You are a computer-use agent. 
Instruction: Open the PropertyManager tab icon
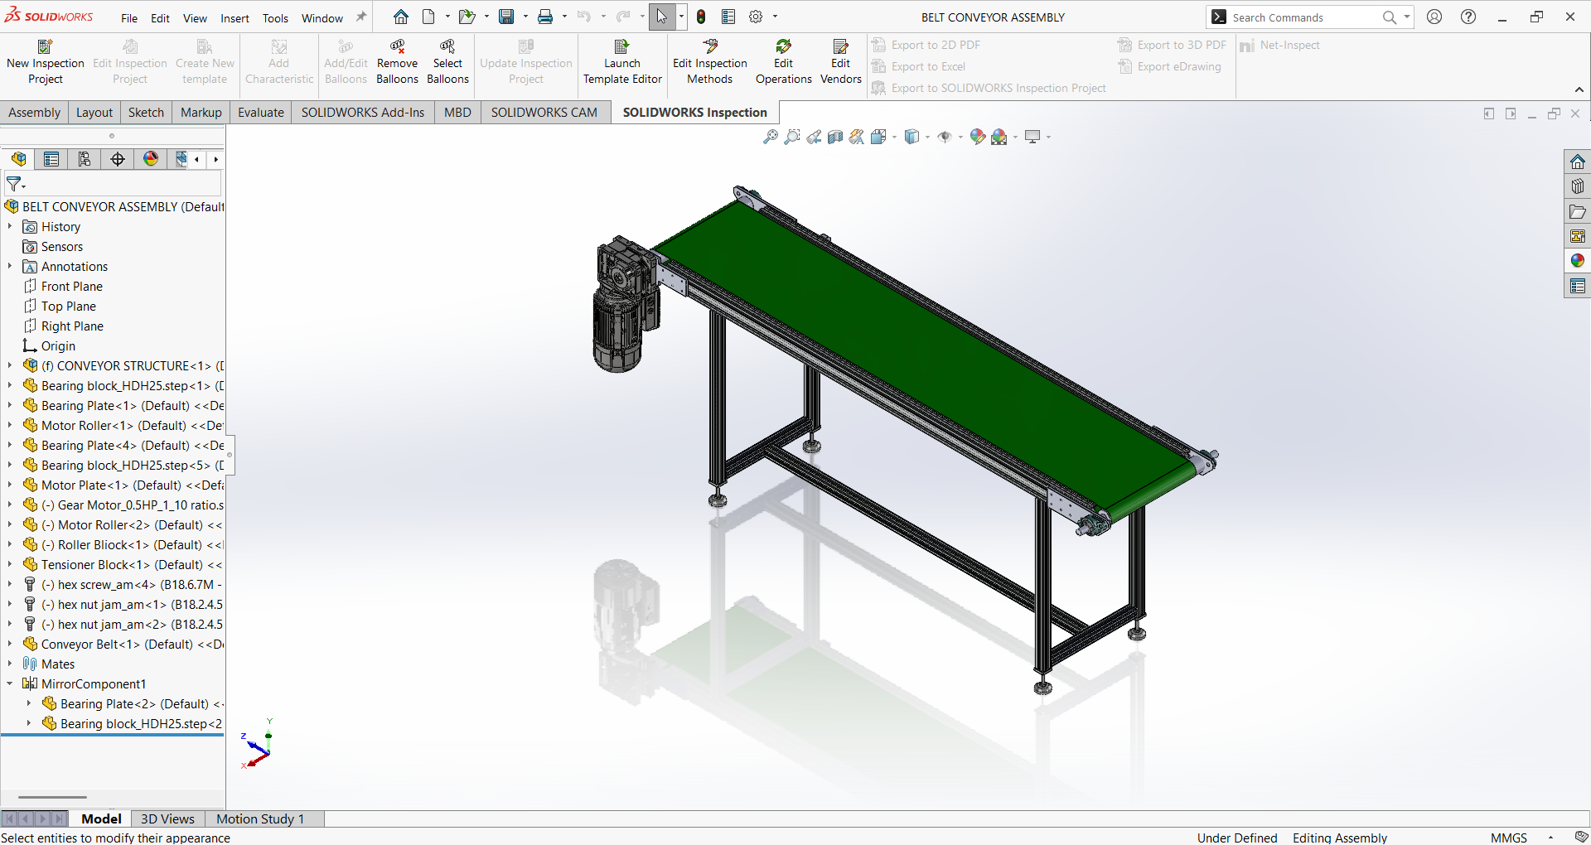point(51,159)
